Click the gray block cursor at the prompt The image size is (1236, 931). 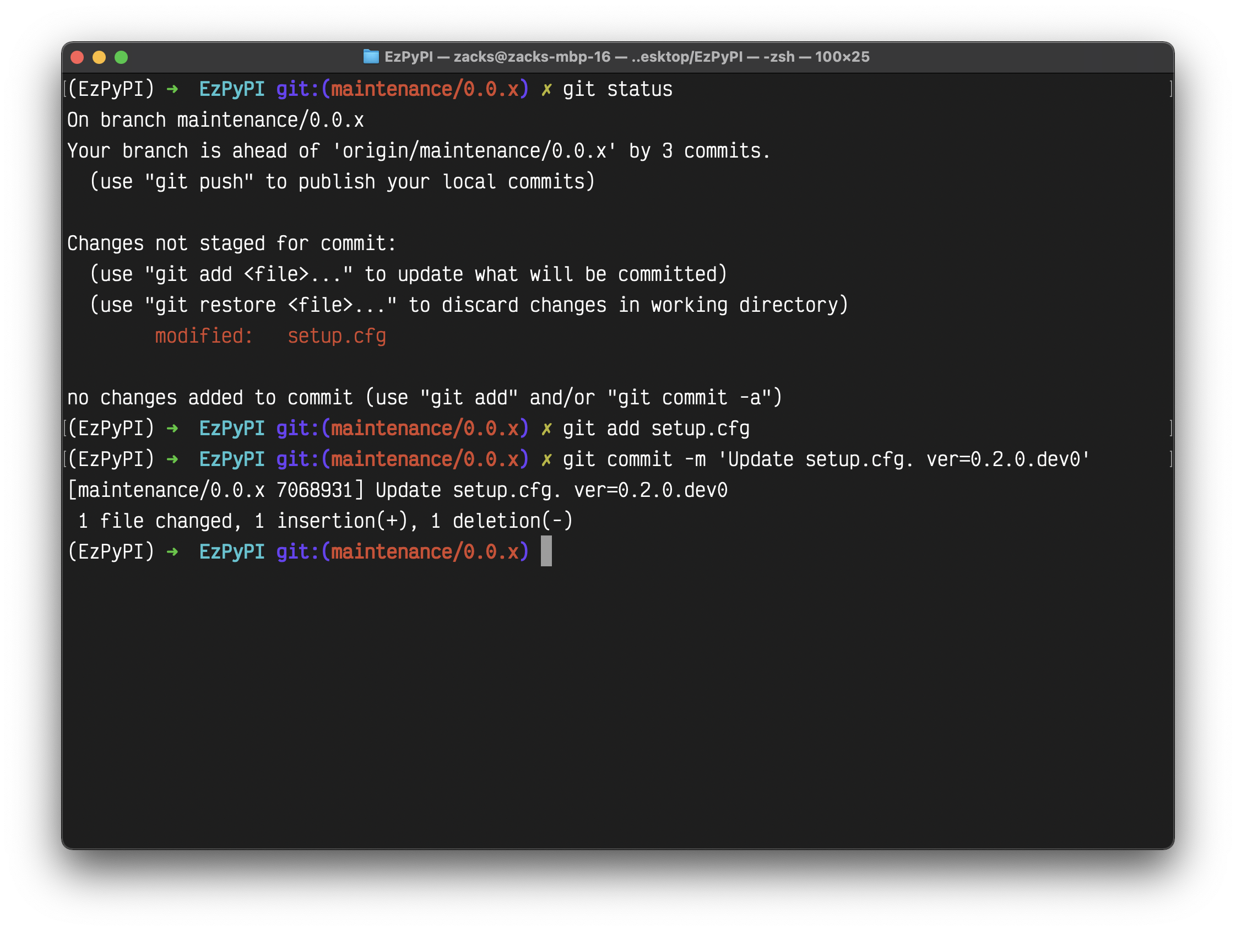(546, 551)
